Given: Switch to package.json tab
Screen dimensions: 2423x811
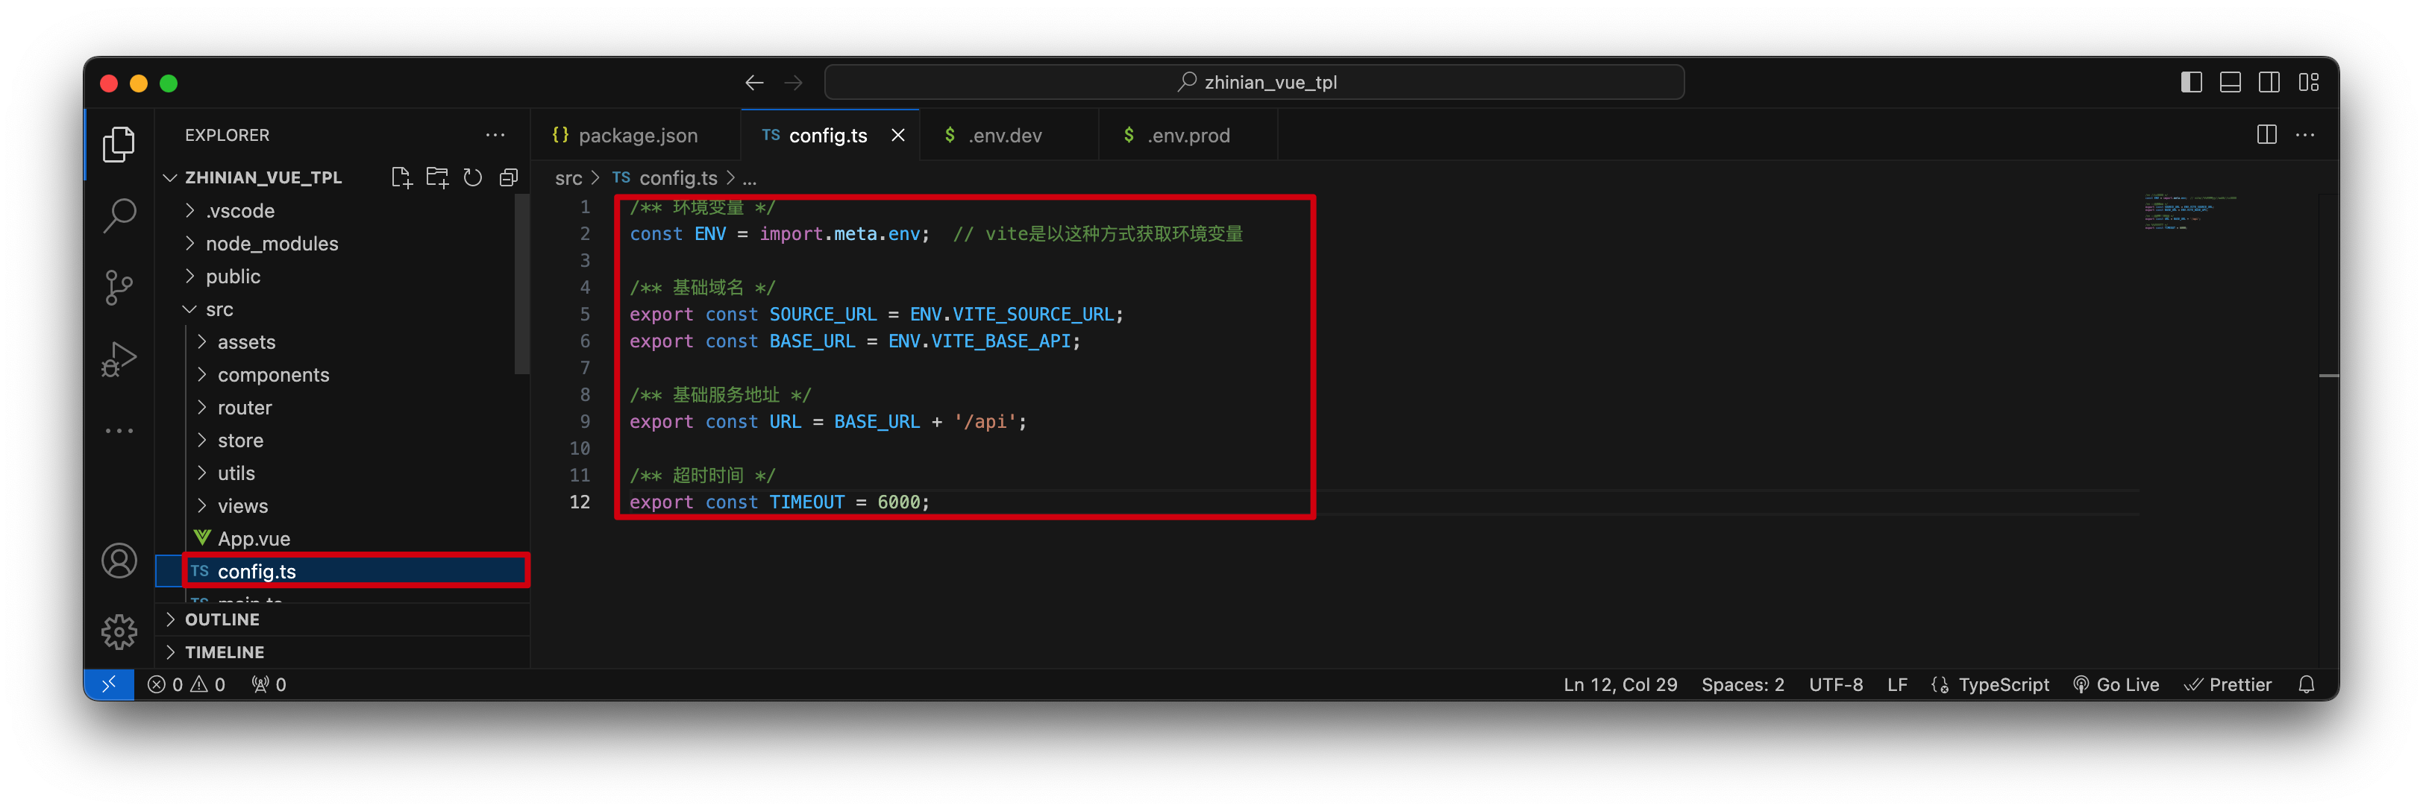Looking at the screenshot, I should coord(636,136).
